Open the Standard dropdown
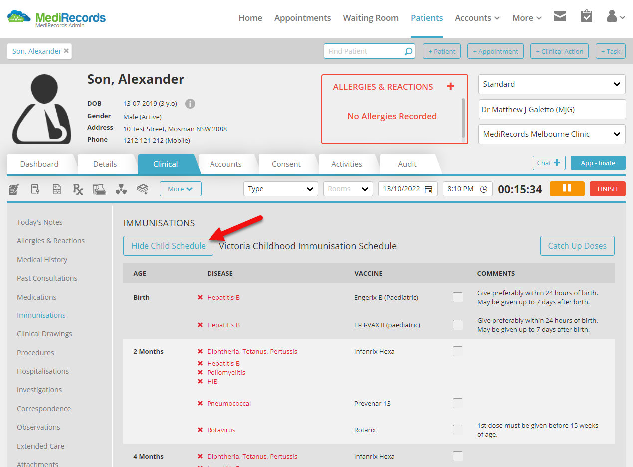633x467 pixels. click(x=552, y=84)
